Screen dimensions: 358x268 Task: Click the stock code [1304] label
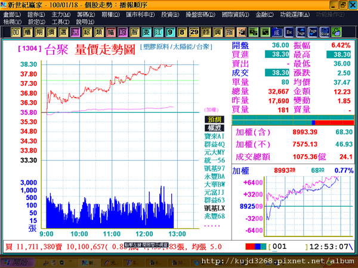(x=30, y=48)
